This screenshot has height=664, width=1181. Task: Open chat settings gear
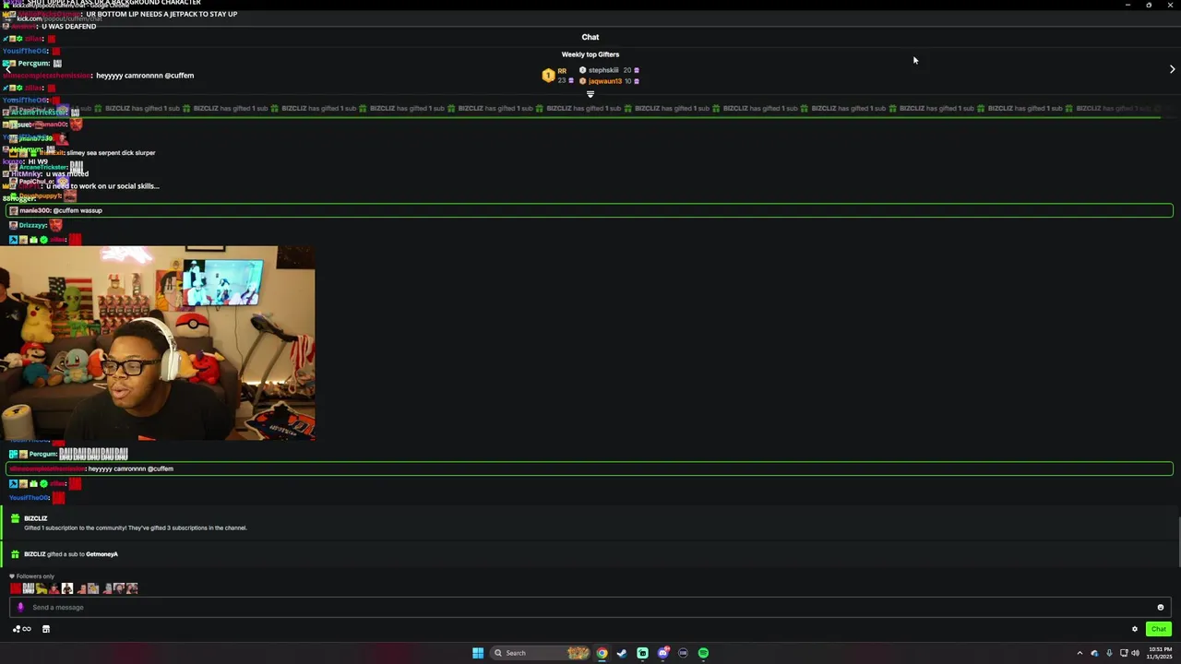point(1135,629)
